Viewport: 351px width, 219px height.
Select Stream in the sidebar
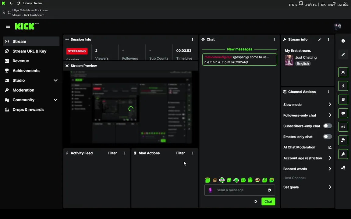[31, 41]
